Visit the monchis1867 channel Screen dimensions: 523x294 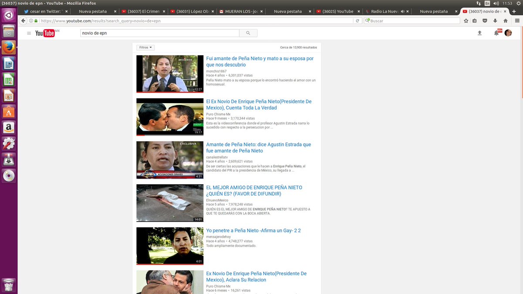216,71
